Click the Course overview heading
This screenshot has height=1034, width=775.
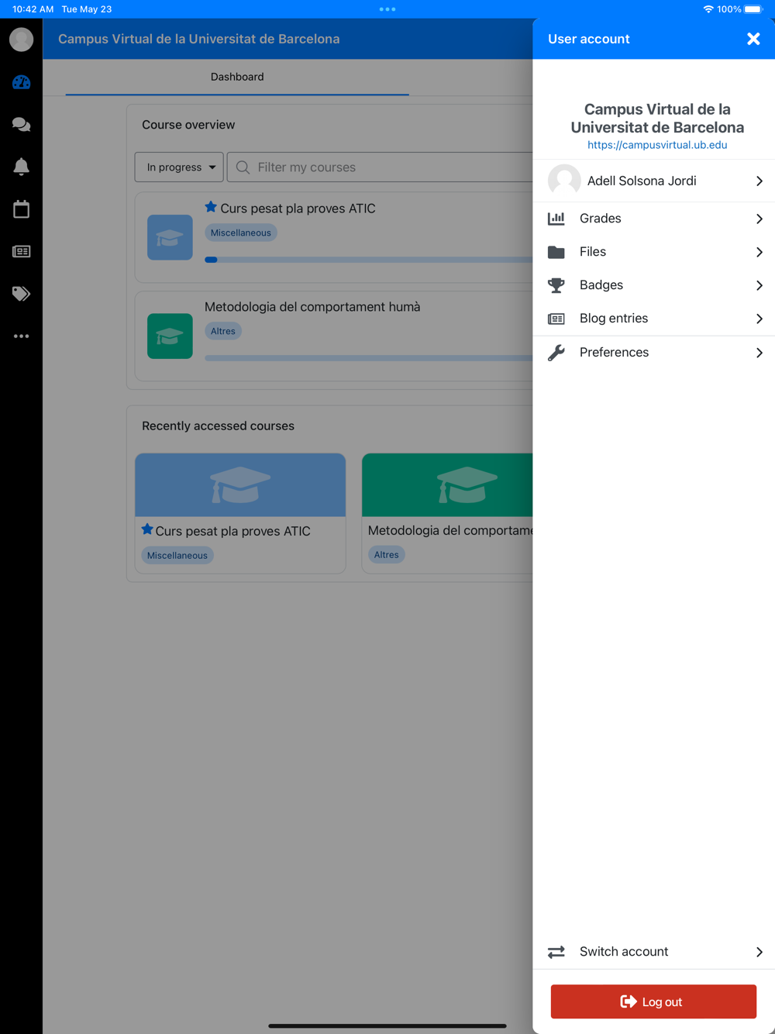tap(188, 125)
